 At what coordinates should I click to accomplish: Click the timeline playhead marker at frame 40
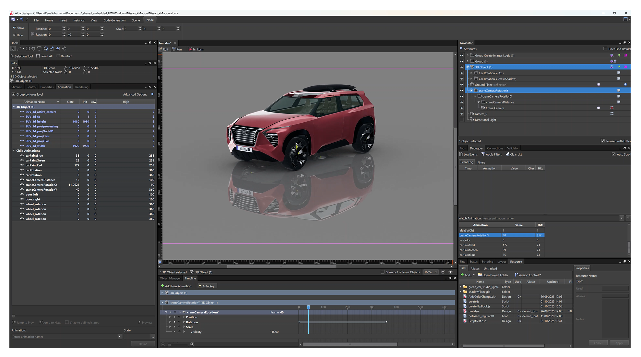click(x=308, y=307)
